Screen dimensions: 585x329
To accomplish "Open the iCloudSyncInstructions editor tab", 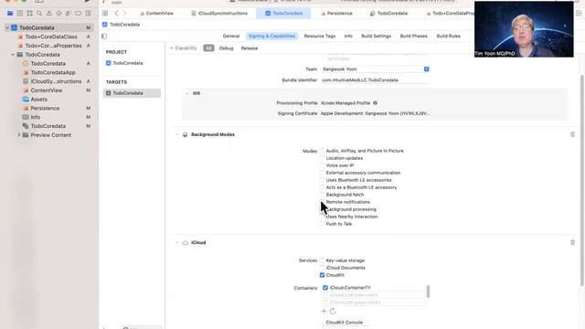I will pos(219,14).
